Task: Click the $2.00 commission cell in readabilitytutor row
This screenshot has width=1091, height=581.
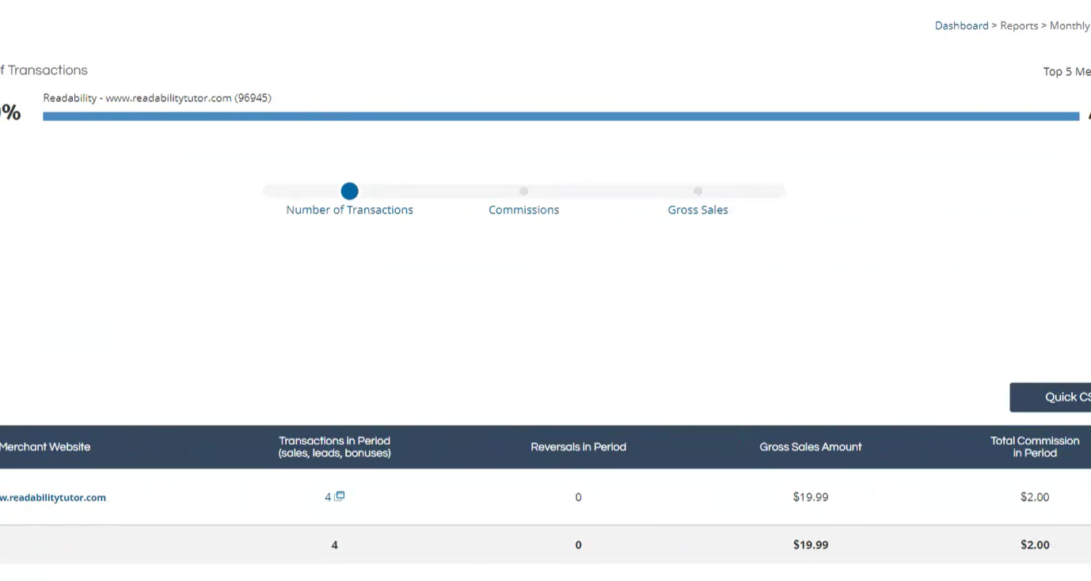Action: click(x=1035, y=497)
